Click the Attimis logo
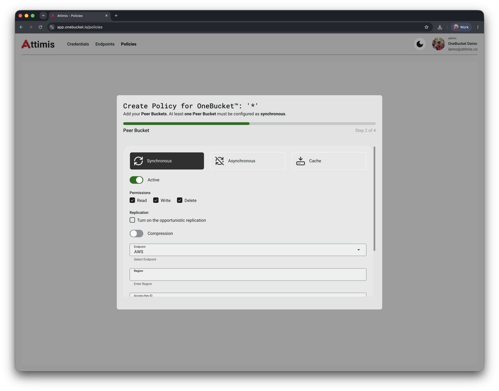This screenshot has width=499, height=391. 38,44
